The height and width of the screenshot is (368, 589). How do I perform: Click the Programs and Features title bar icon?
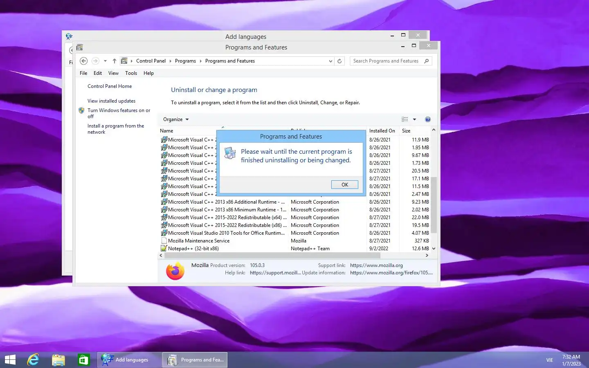point(80,47)
